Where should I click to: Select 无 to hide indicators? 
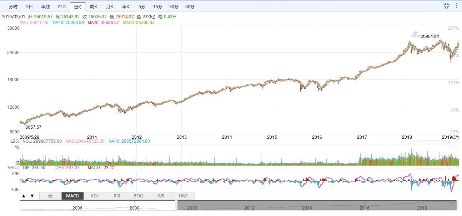pos(50,196)
